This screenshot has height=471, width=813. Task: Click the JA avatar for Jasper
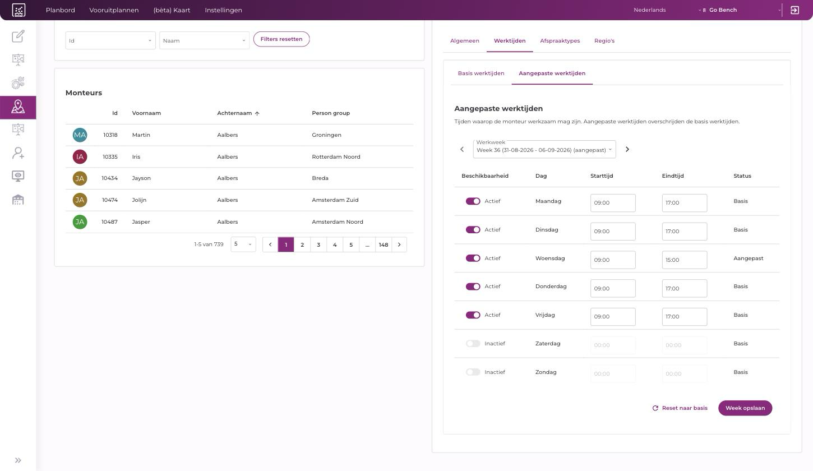[x=80, y=221]
